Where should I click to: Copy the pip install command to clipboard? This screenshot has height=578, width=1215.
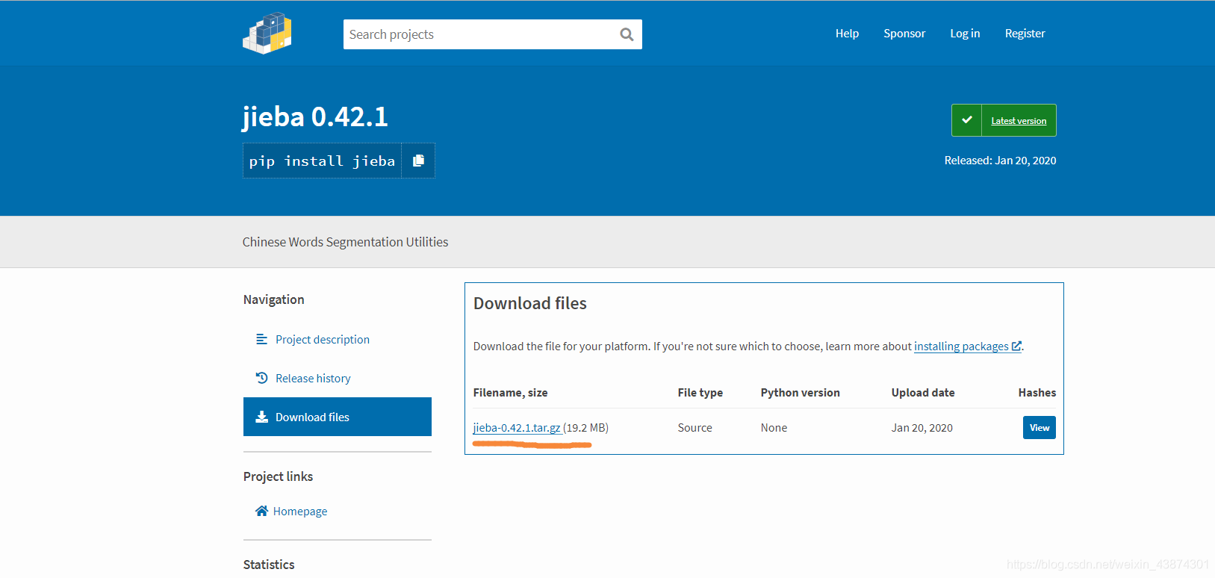[418, 161]
